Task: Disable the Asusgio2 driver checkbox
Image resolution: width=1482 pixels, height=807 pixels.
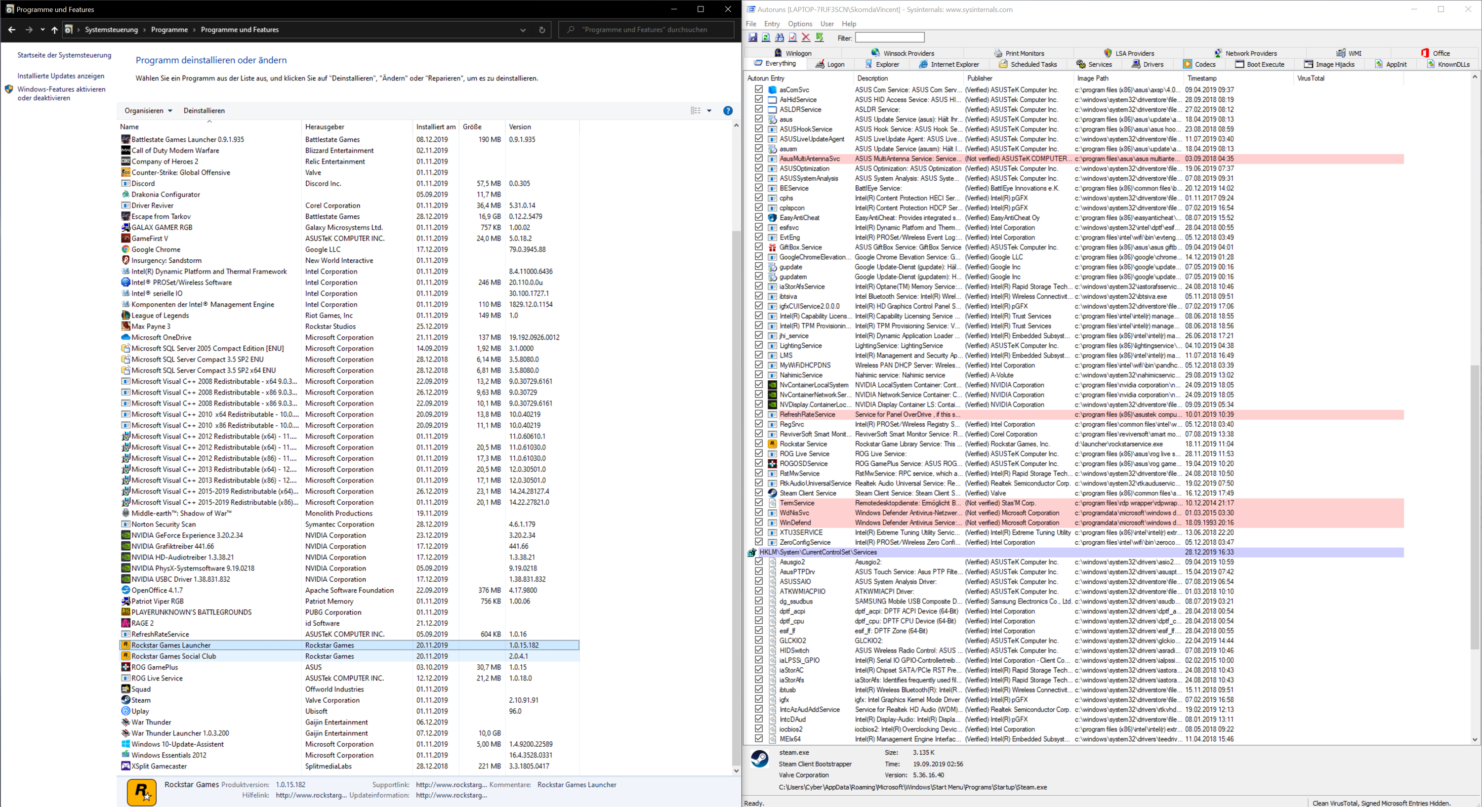Action: pyautogui.click(x=759, y=562)
